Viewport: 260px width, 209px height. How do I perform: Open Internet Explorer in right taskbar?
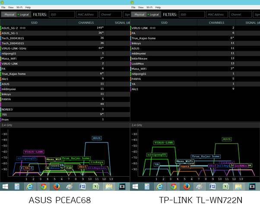coord(160,187)
